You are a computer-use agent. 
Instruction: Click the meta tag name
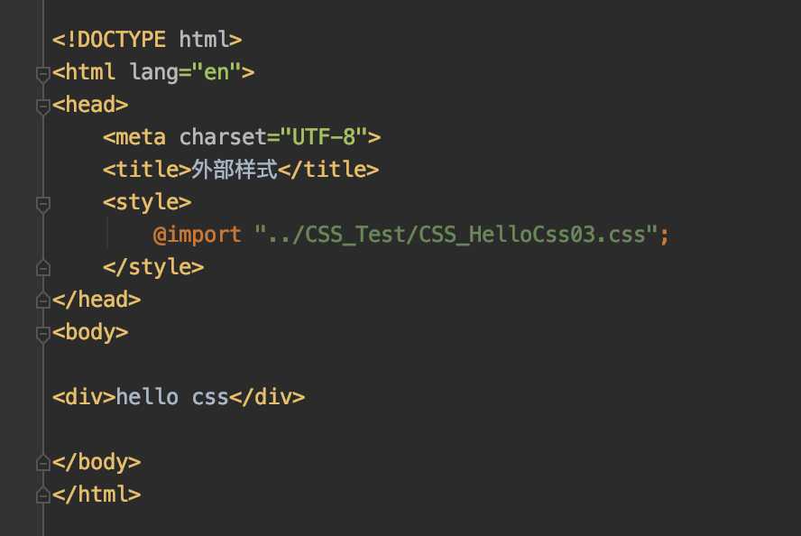click(x=141, y=137)
